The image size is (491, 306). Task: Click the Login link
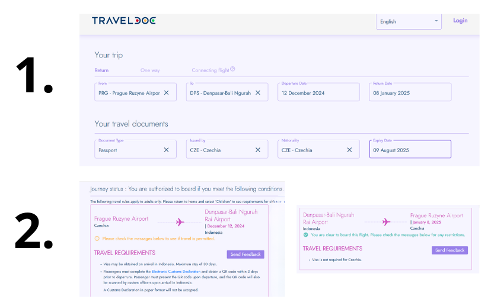point(460,21)
